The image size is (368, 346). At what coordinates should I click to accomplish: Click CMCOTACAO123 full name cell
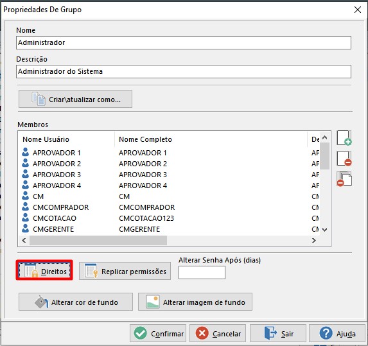[146, 218]
